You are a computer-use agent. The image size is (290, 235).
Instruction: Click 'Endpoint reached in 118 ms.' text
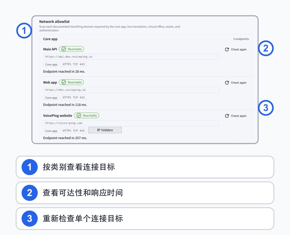[x=65, y=105]
